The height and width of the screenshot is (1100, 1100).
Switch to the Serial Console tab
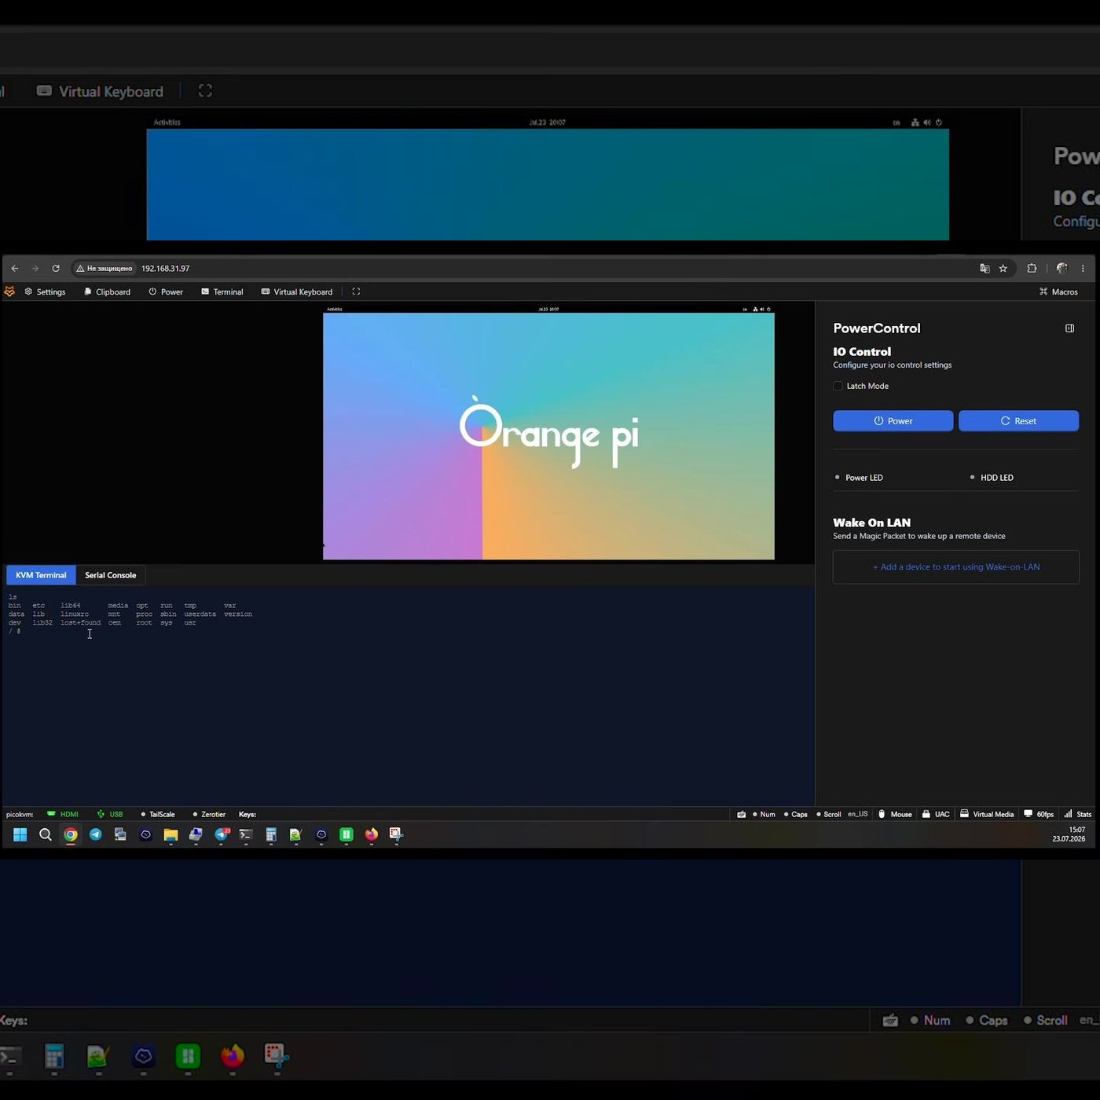[111, 575]
